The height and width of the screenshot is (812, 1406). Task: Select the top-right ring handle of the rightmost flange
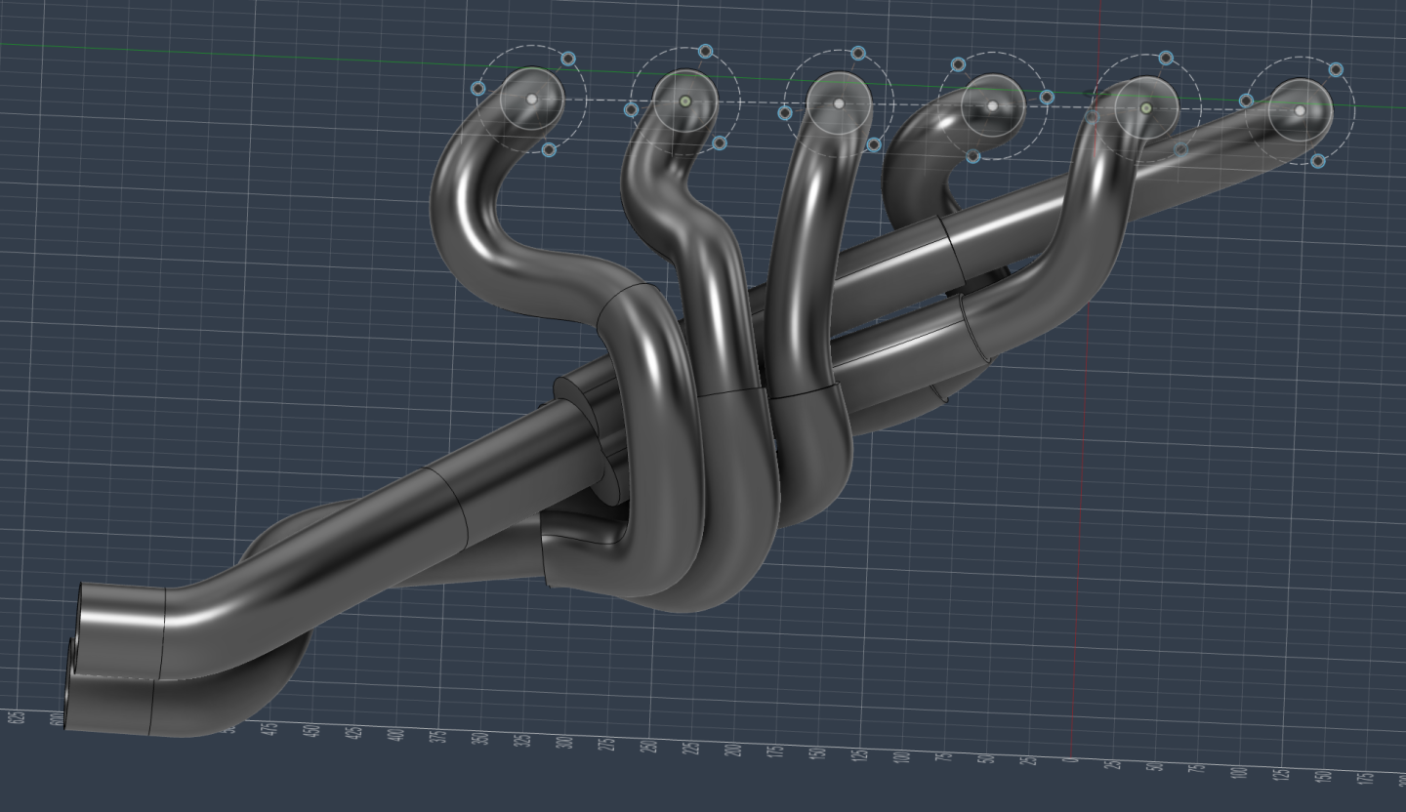pos(1336,69)
